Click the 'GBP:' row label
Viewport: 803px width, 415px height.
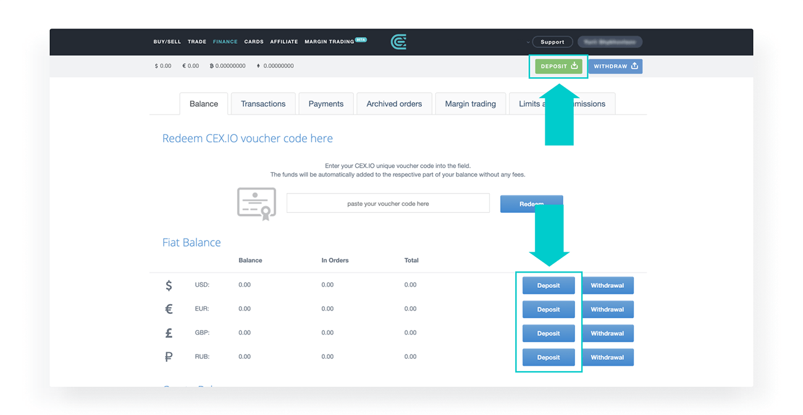(x=202, y=333)
